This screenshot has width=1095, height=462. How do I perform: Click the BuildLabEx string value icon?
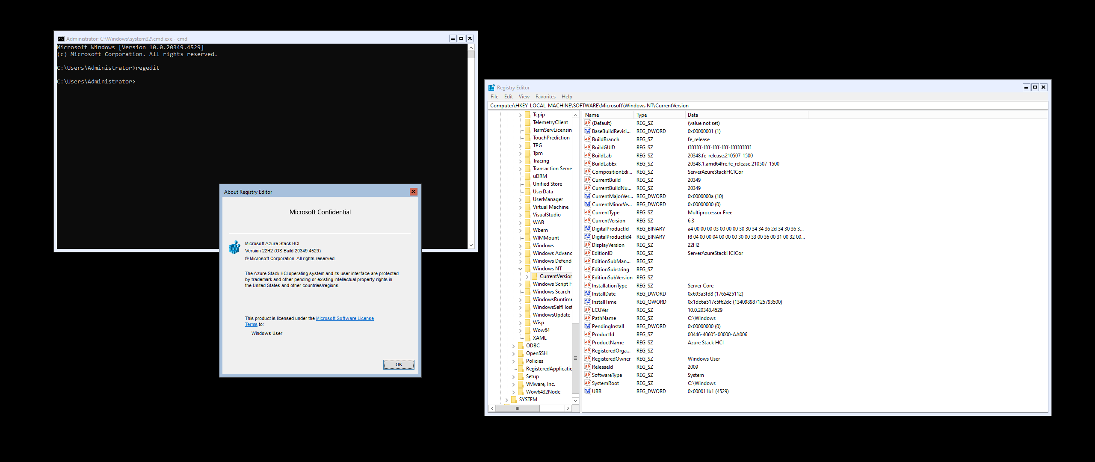click(x=588, y=164)
